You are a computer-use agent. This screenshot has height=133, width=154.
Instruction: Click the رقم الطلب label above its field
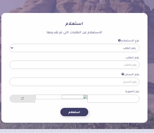click(x=132, y=58)
